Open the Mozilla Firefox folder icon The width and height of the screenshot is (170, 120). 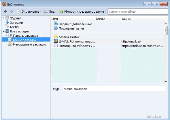point(56,36)
